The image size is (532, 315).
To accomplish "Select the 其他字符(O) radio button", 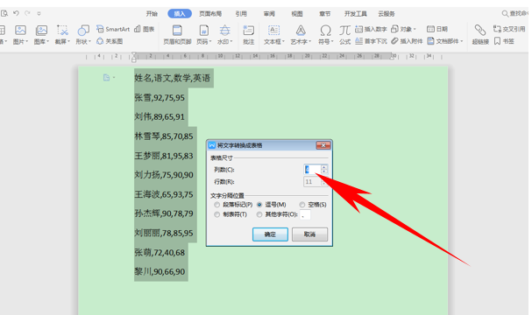I will coord(259,214).
